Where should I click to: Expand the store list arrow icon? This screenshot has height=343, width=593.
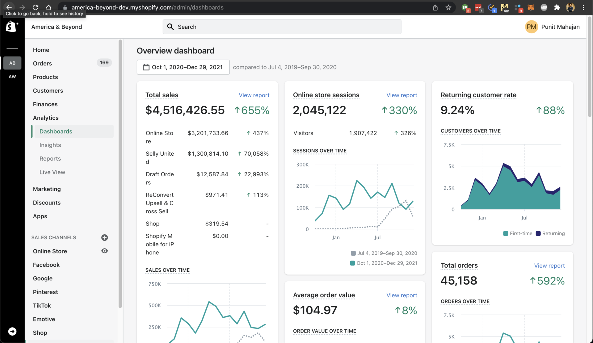click(x=12, y=331)
